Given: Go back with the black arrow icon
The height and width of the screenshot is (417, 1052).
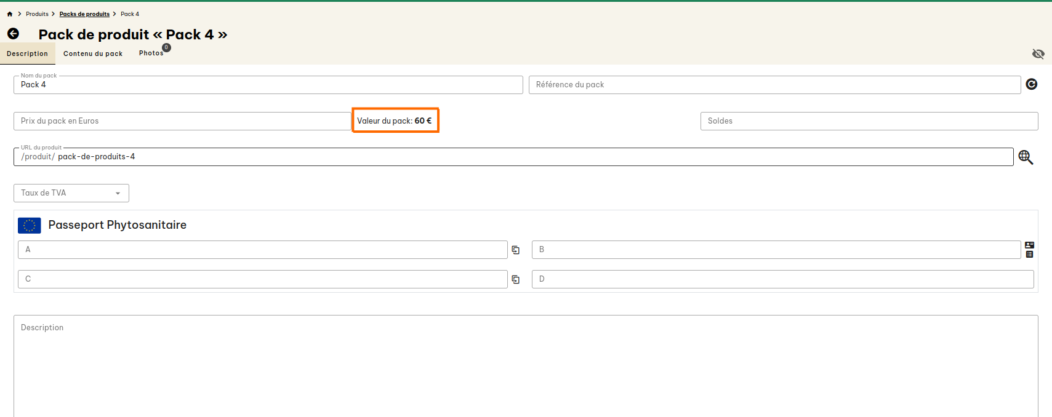Looking at the screenshot, I should tap(13, 34).
